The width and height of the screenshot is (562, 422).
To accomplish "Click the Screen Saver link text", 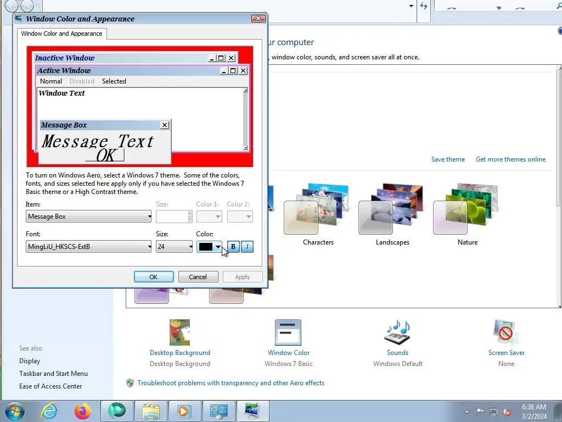I will (x=507, y=353).
